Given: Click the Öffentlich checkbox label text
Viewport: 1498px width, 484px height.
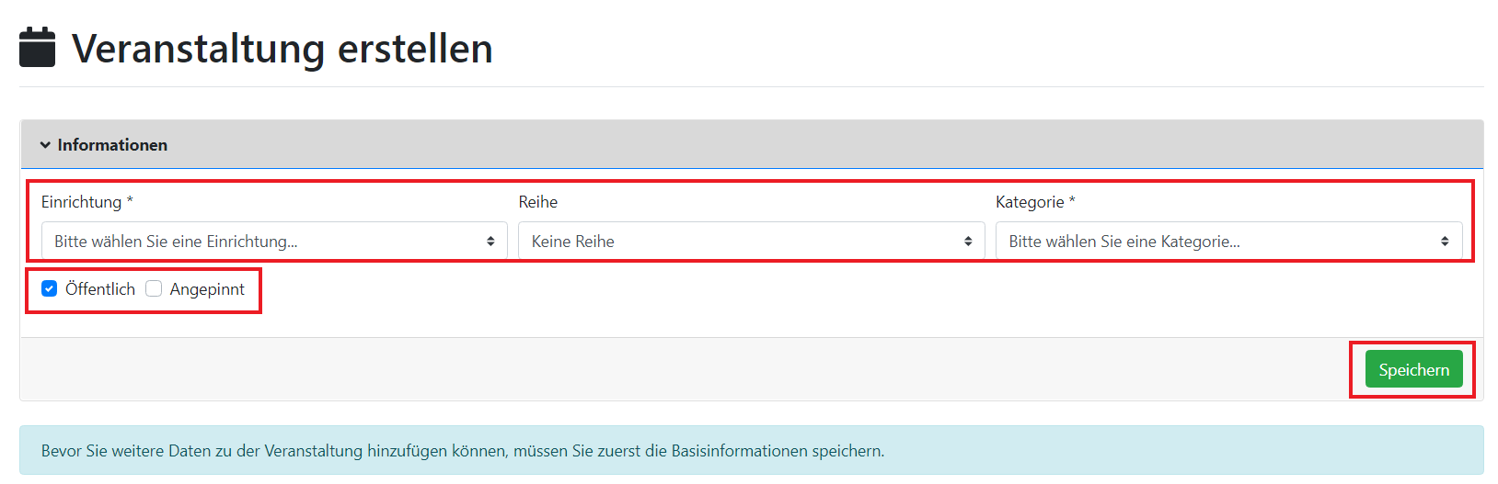Looking at the screenshot, I should click(x=100, y=289).
